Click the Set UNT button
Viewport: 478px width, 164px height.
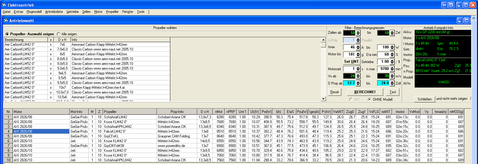click(351, 62)
